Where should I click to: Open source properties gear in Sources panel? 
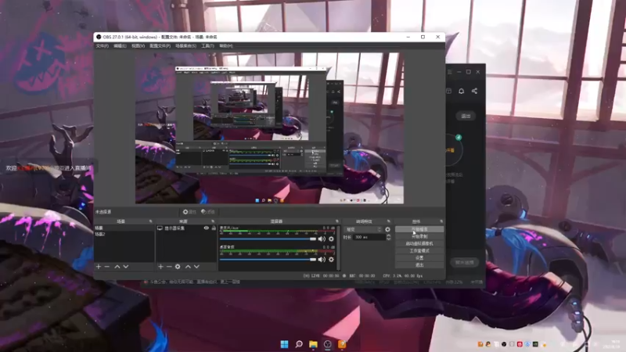tap(178, 267)
